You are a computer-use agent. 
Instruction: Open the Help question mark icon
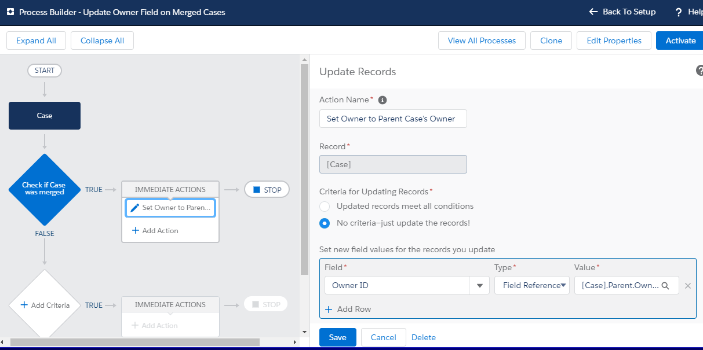(679, 12)
